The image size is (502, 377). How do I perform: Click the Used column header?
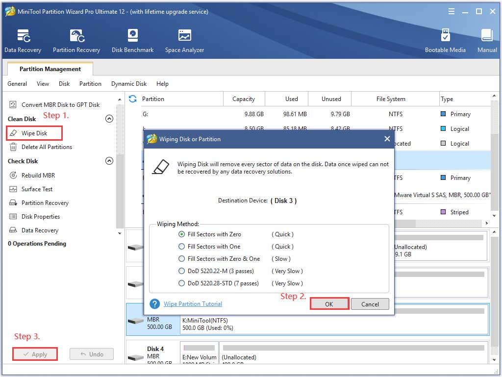[x=287, y=99]
